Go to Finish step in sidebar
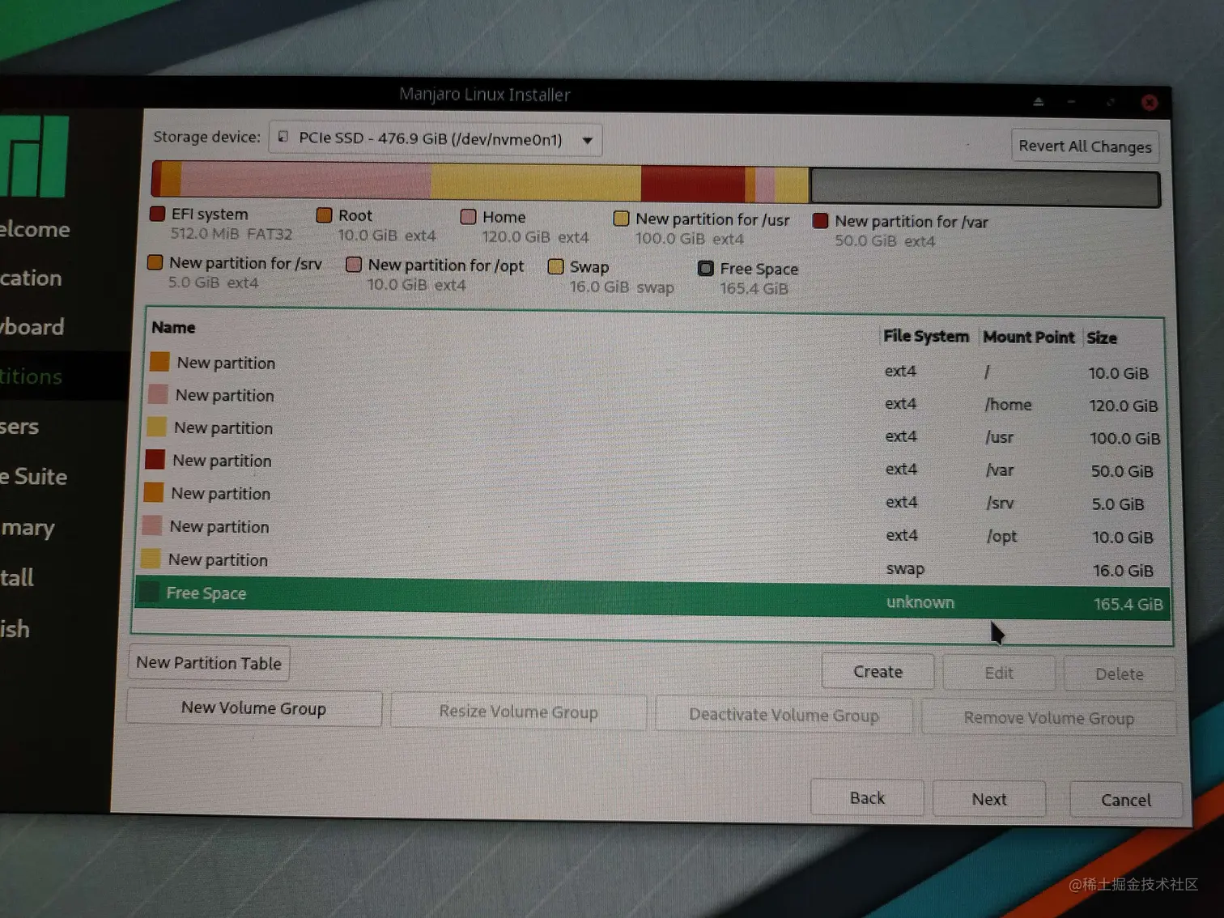Viewport: 1224px width, 918px height. pyautogui.click(x=15, y=628)
